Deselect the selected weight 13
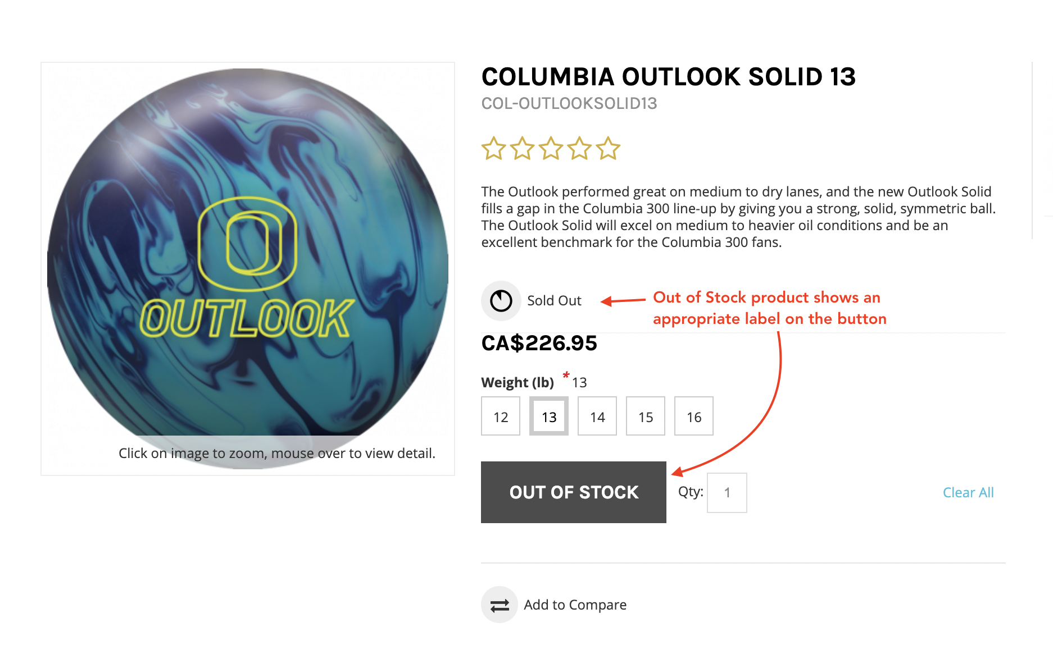Image resolution: width=1053 pixels, height=650 pixels. [548, 416]
